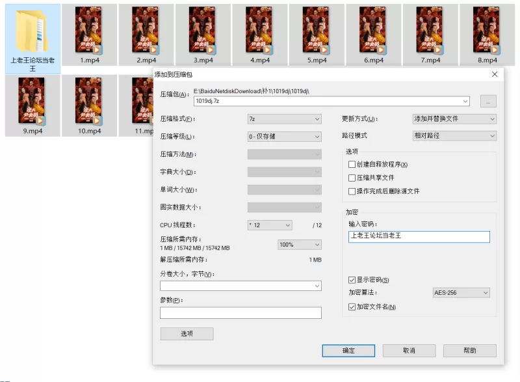The height and width of the screenshot is (382, 520).
Task: Click the 7.mp4 video file icon
Action: (x=430, y=31)
